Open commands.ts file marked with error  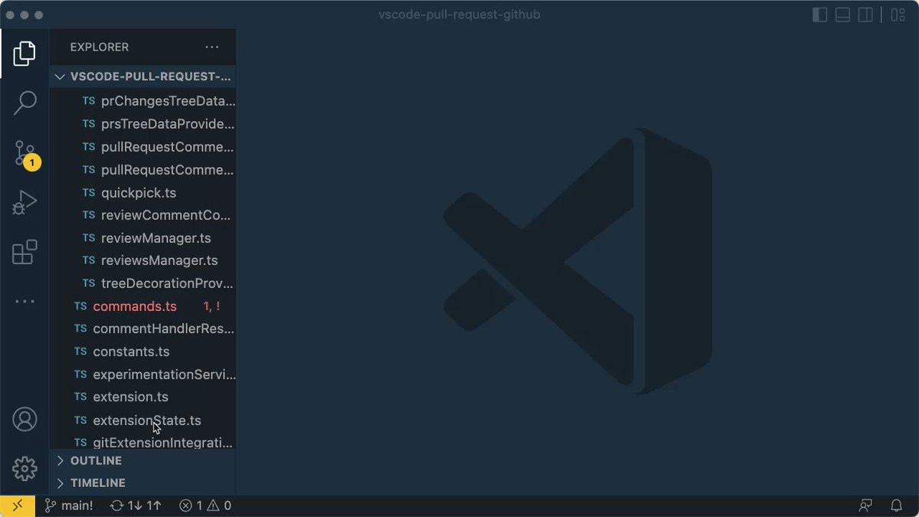143,306
